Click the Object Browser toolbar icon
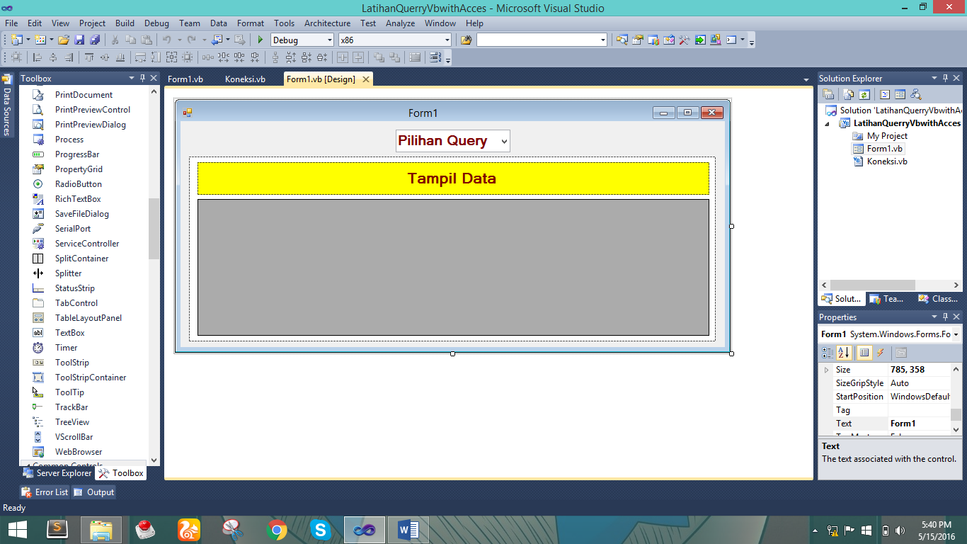The height and width of the screenshot is (544, 967). pyautogui.click(x=669, y=40)
